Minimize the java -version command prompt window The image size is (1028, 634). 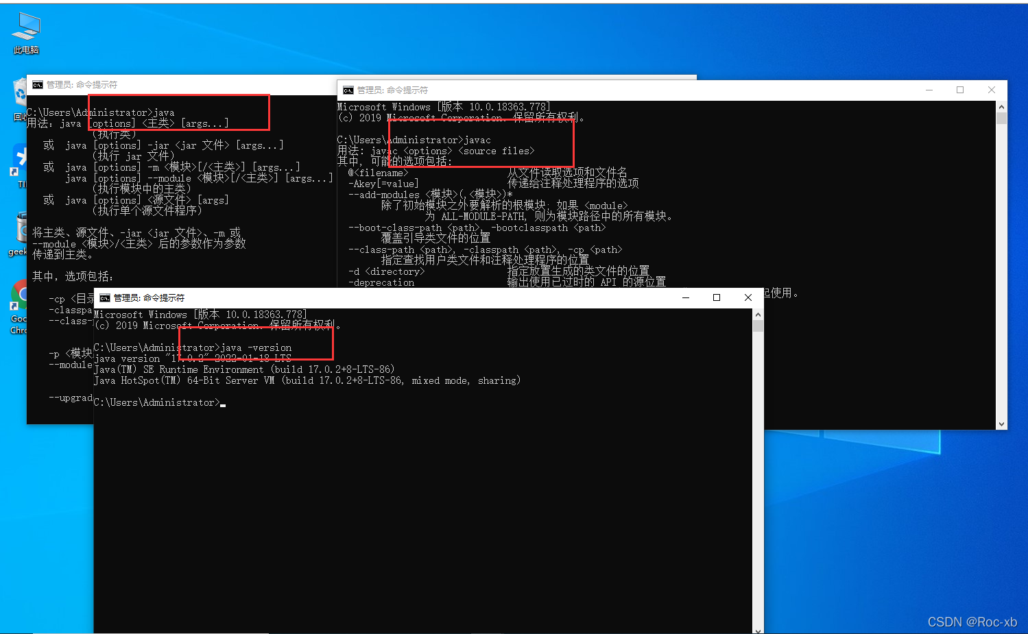(686, 297)
